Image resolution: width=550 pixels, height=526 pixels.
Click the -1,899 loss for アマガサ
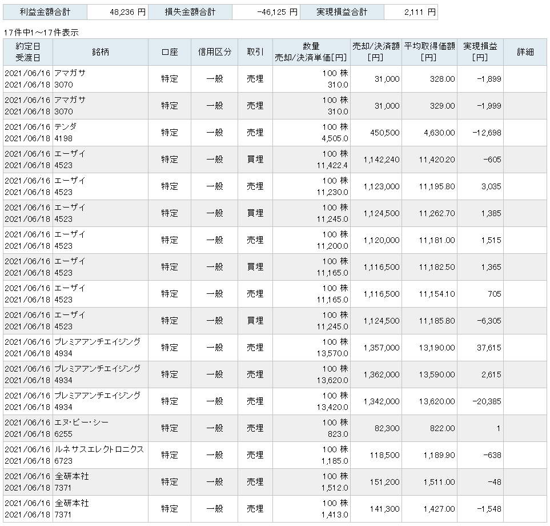489,79
